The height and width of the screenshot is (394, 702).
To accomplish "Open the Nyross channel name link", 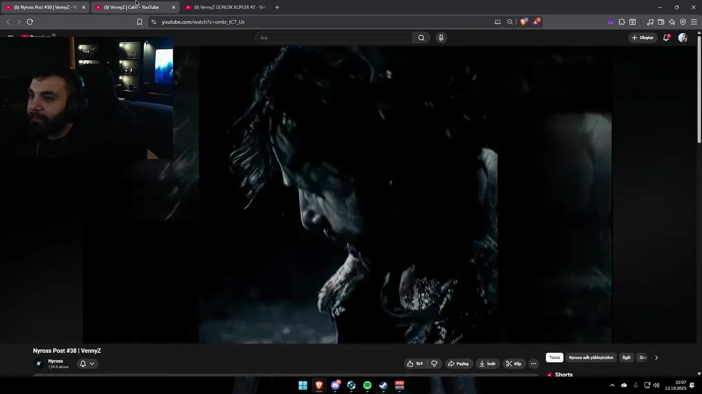I will coord(55,361).
